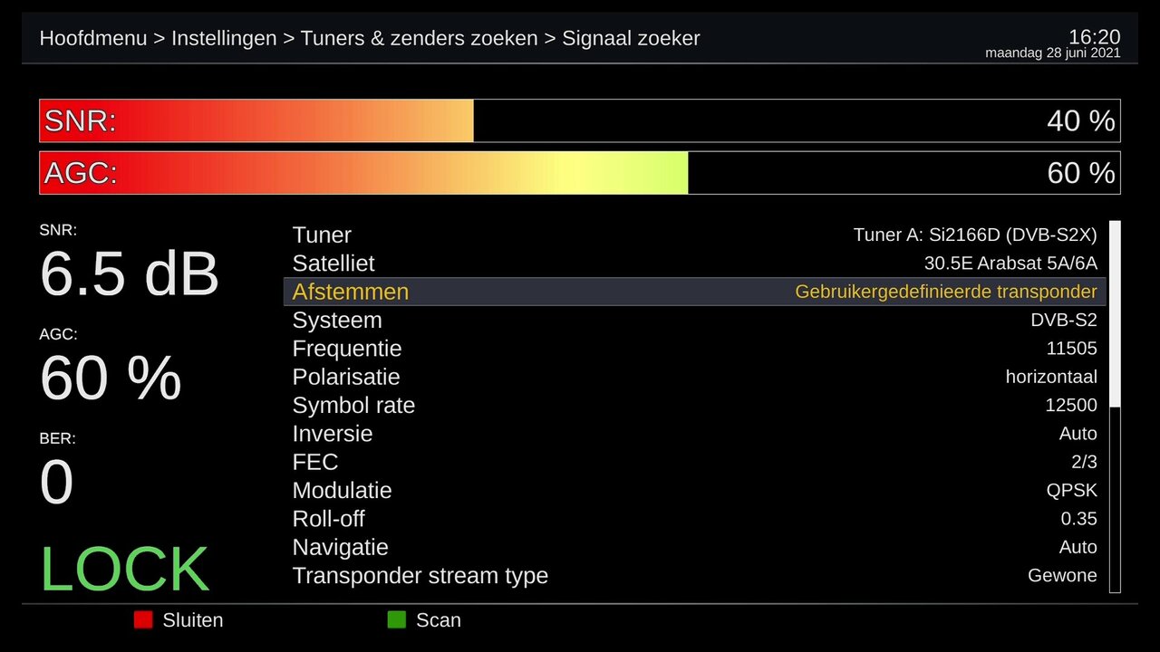
Task: Select the Systeem DVB-S2 row
Action: point(694,321)
